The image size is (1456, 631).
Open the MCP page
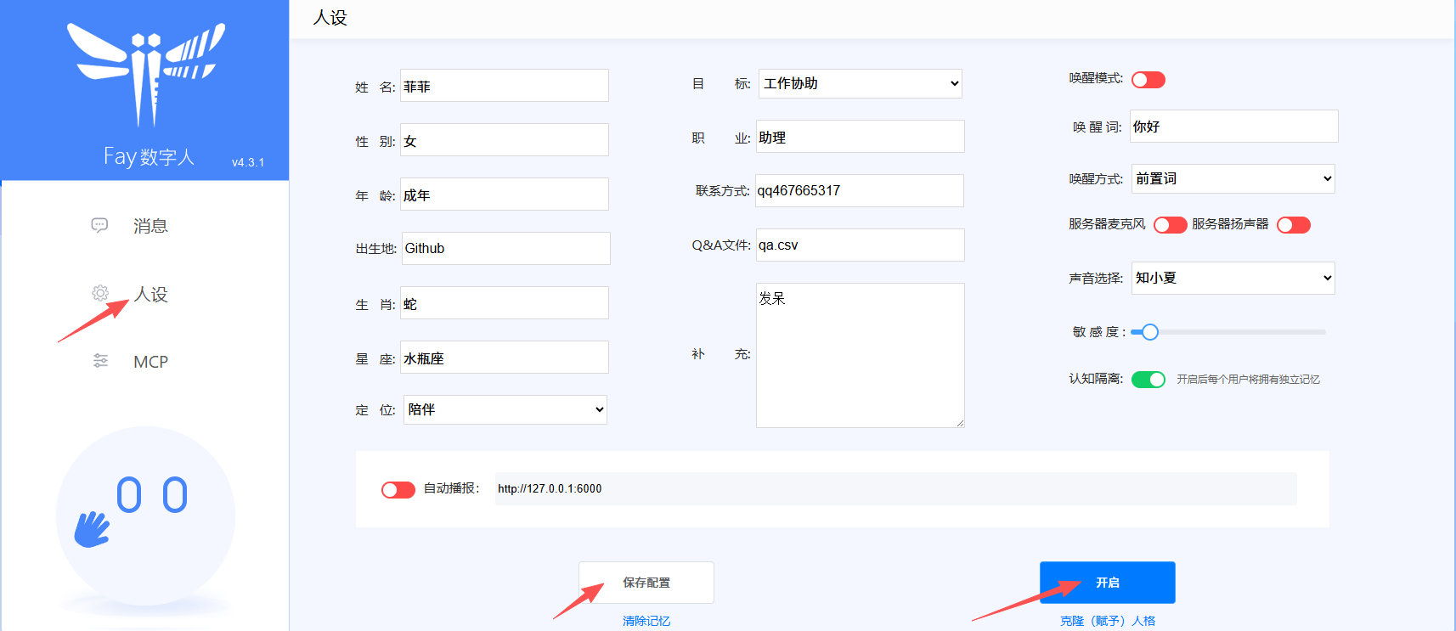(150, 362)
